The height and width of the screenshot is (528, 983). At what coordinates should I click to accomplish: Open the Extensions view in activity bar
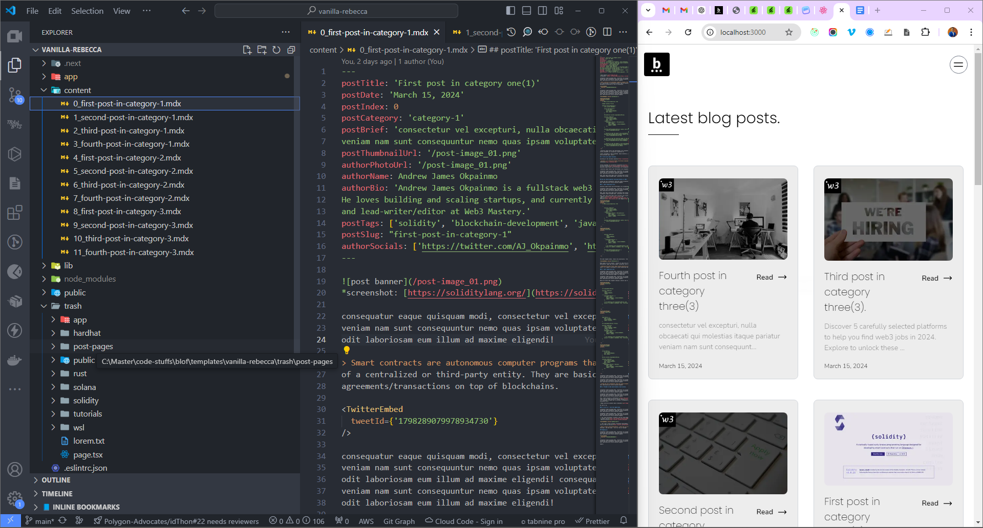(15, 212)
